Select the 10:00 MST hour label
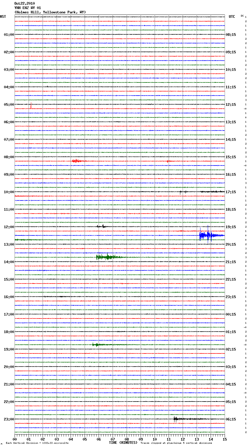The image size is (248, 447). click(x=9, y=192)
